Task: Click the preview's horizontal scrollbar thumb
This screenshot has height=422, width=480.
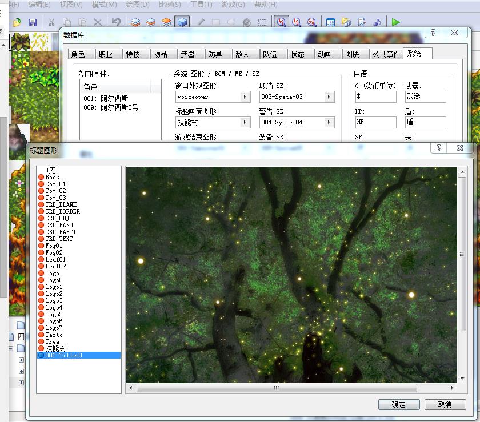Action: [x=277, y=388]
